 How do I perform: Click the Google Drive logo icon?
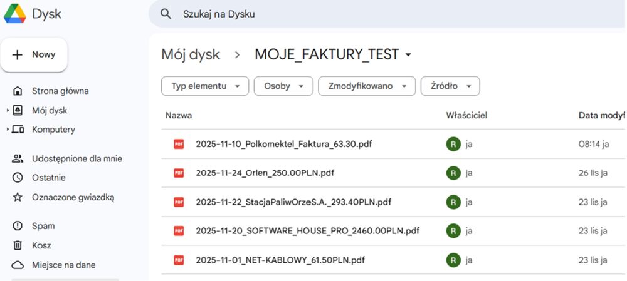tap(15, 14)
